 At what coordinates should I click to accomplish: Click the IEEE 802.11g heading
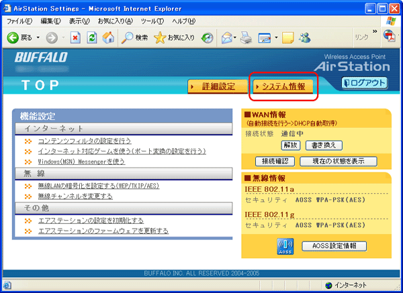tap(269, 215)
